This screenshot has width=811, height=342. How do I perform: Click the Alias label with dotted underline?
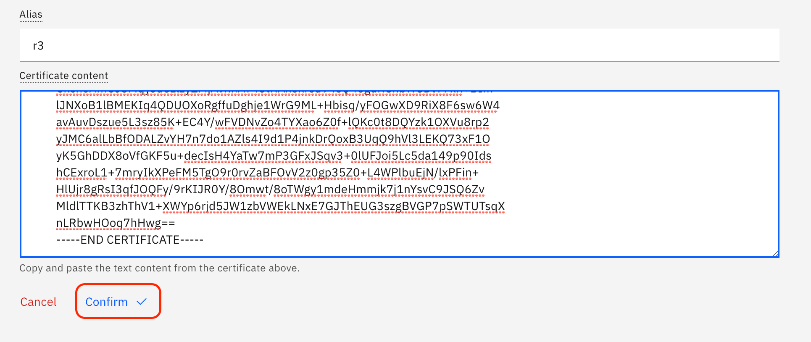[31, 14]
